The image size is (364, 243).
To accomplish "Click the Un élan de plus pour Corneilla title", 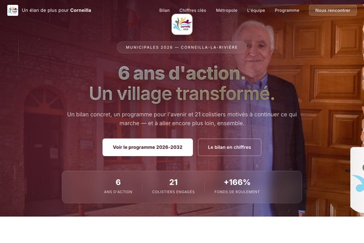I will point(56,10).
